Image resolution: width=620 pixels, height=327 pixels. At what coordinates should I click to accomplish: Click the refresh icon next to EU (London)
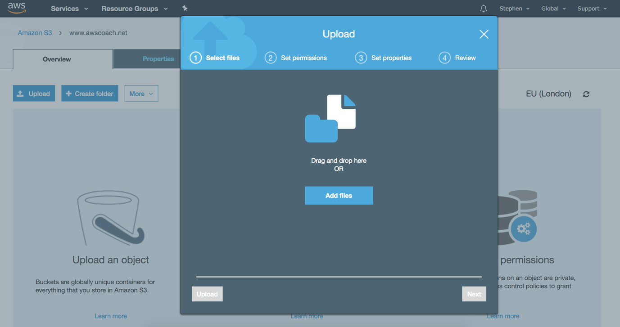click(586, 94)
